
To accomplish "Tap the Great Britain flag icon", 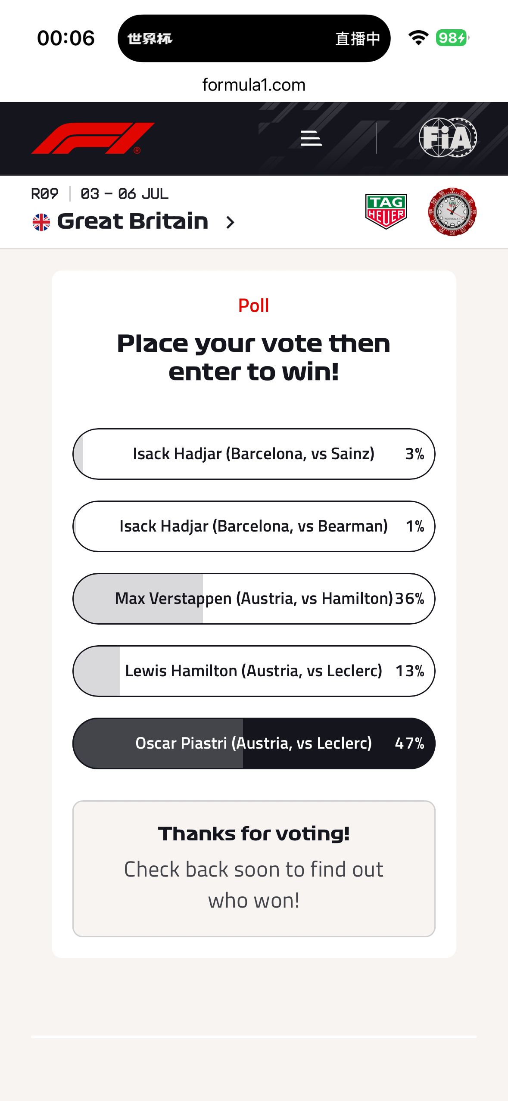I will [x=41, y=222].
